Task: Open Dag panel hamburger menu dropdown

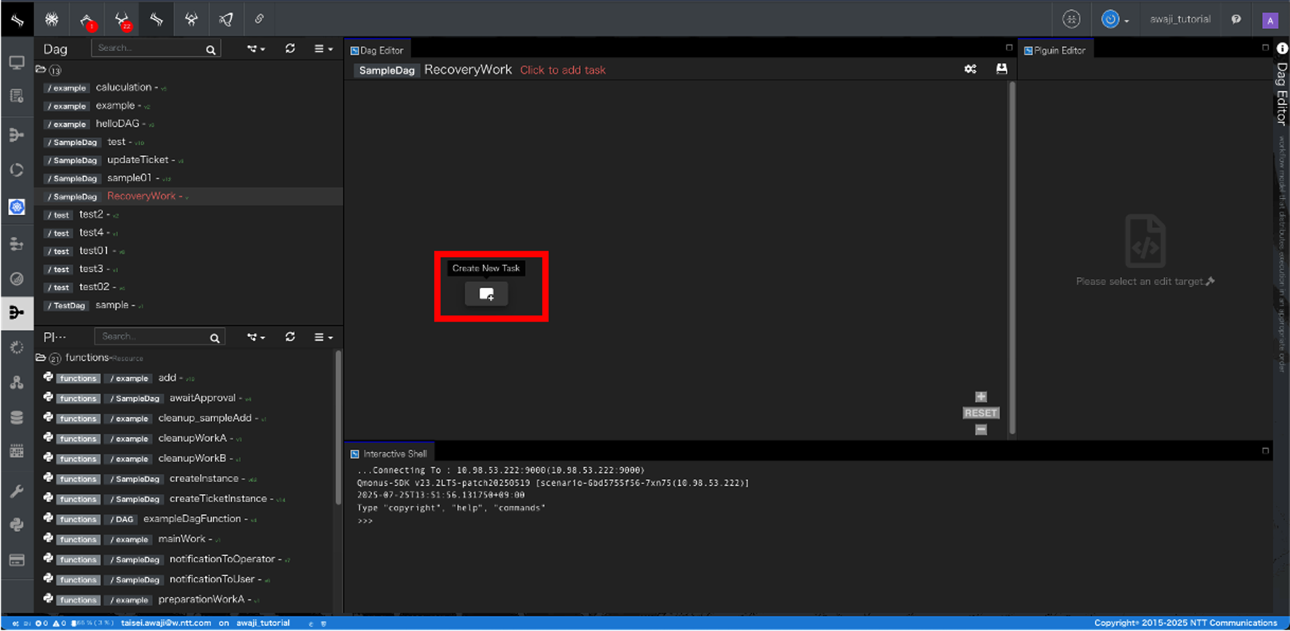Action: (x=323, y=48)
